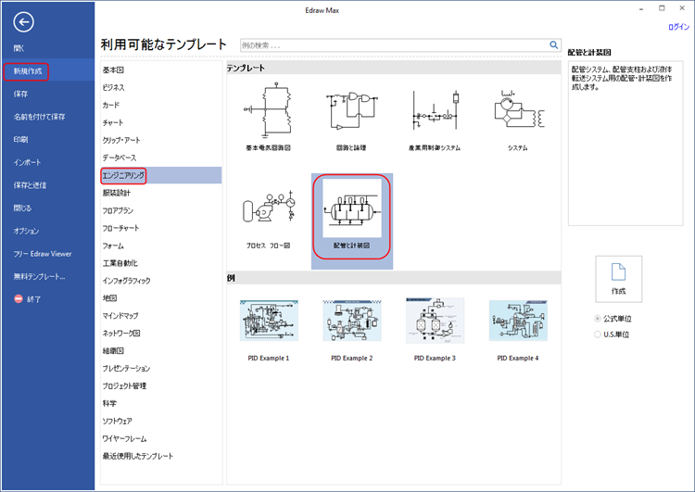The height and width of the screenshot is (492, 695).
Task: Select the 配管と計装図 template icon
Action: click(351, 210)
